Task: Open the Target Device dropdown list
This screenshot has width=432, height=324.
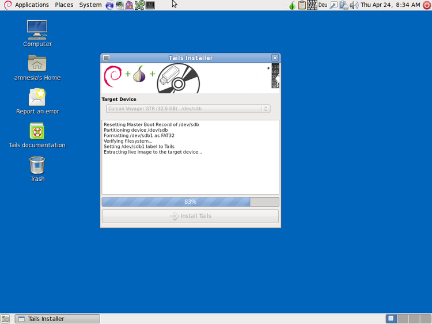Action: tap(188, 108)
